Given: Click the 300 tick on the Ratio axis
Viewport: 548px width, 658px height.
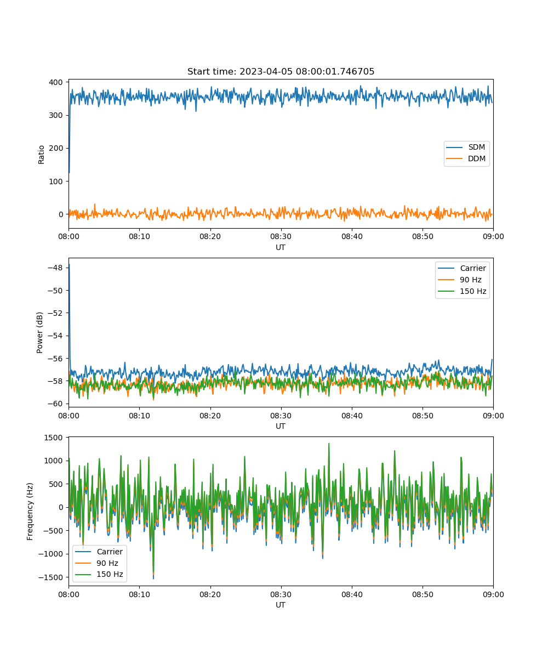Looking at the screenshot, I should [x=57, y=115].
